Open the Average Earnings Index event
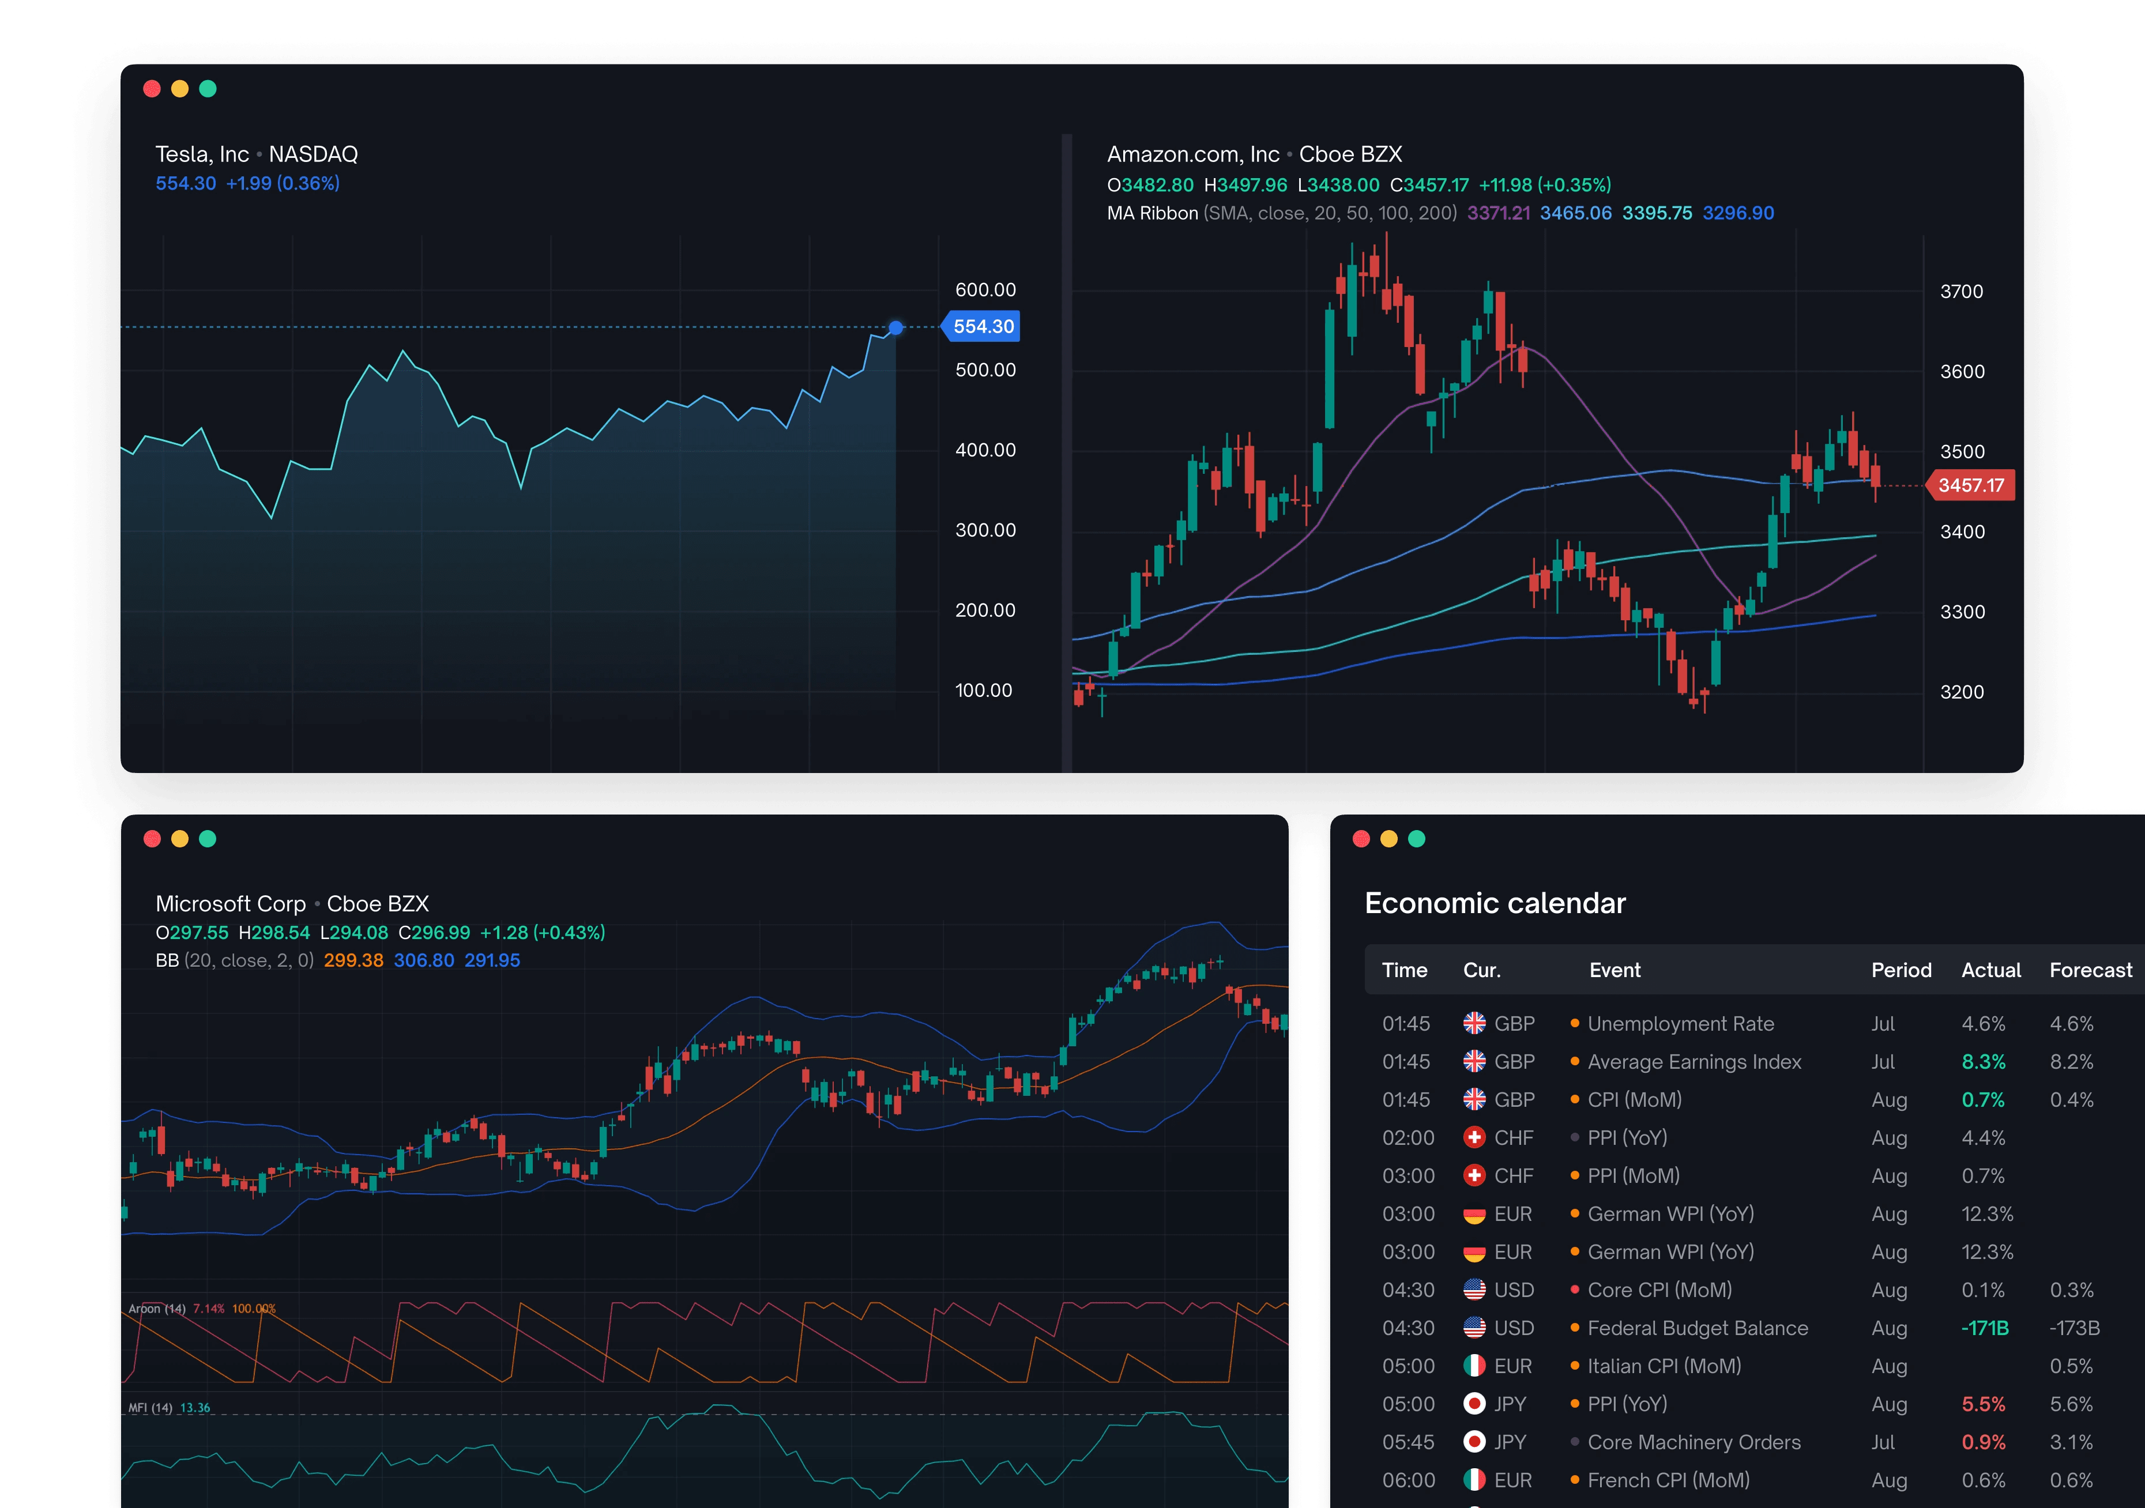2145x1508 pixels. tap(1694, 1062)
